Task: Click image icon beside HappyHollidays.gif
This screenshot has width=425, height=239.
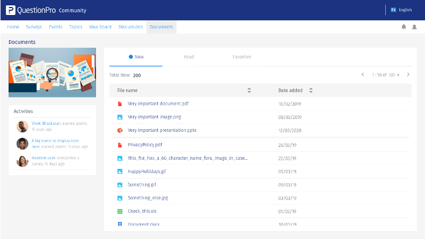Action: pyautogui.click(x=120, y=171)
